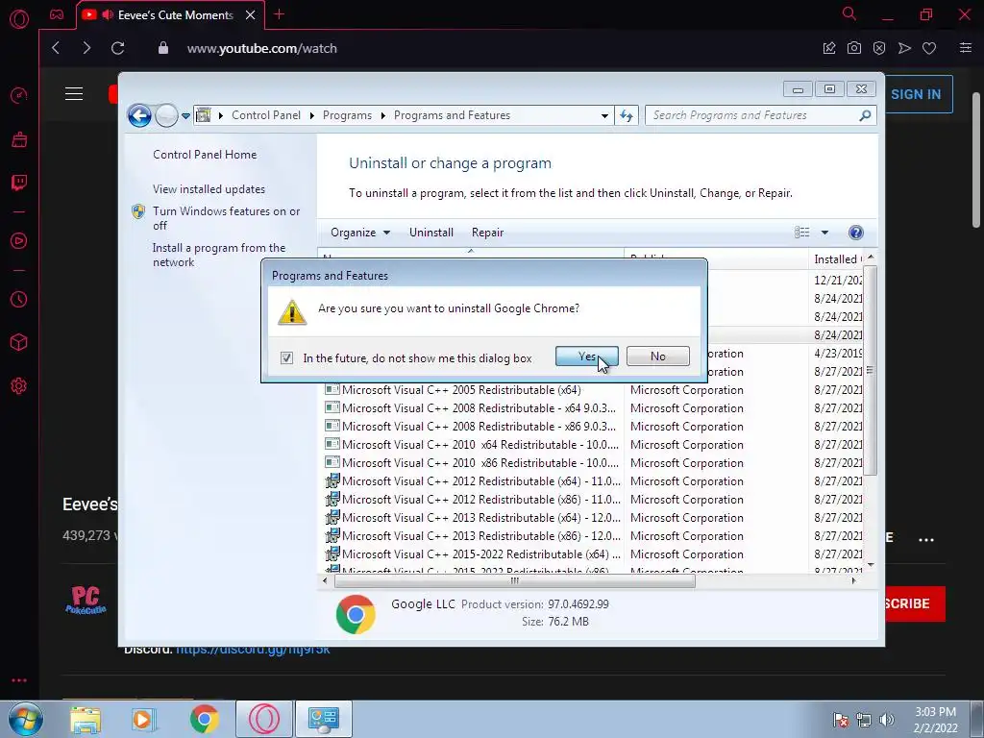This screenshot has height=738, width=984.
Task: Open Twitch in Opera sidebar
Action: click(19, 183)
